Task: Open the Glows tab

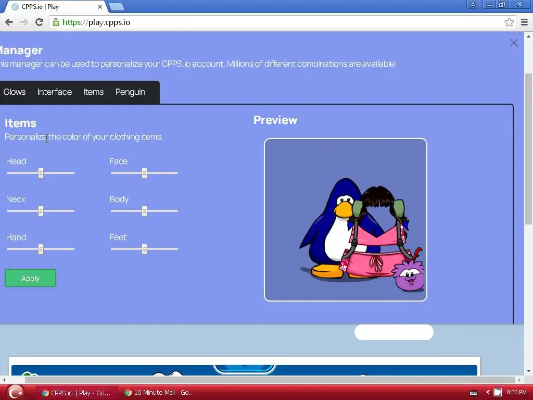Action: pos(14,92)
